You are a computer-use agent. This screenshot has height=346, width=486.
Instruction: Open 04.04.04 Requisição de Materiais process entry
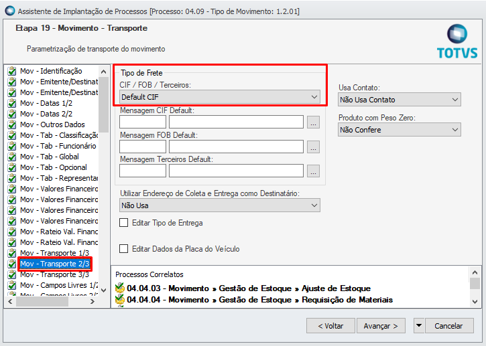tap(259, 300)
